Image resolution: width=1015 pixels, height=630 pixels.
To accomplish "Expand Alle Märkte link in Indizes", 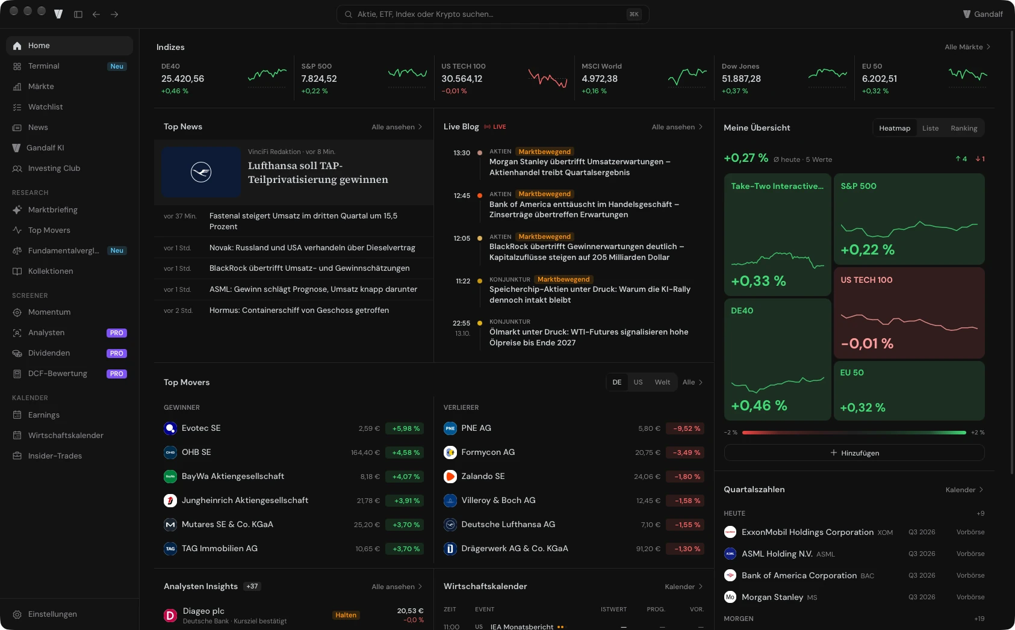I will [x=967, y=47].
